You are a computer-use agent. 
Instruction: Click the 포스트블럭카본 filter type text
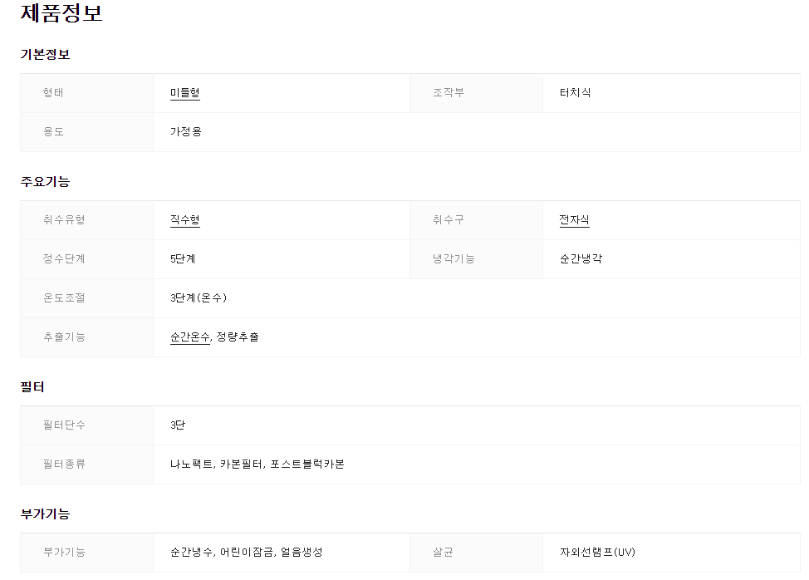pyautogui.click(x=307, y=464)
